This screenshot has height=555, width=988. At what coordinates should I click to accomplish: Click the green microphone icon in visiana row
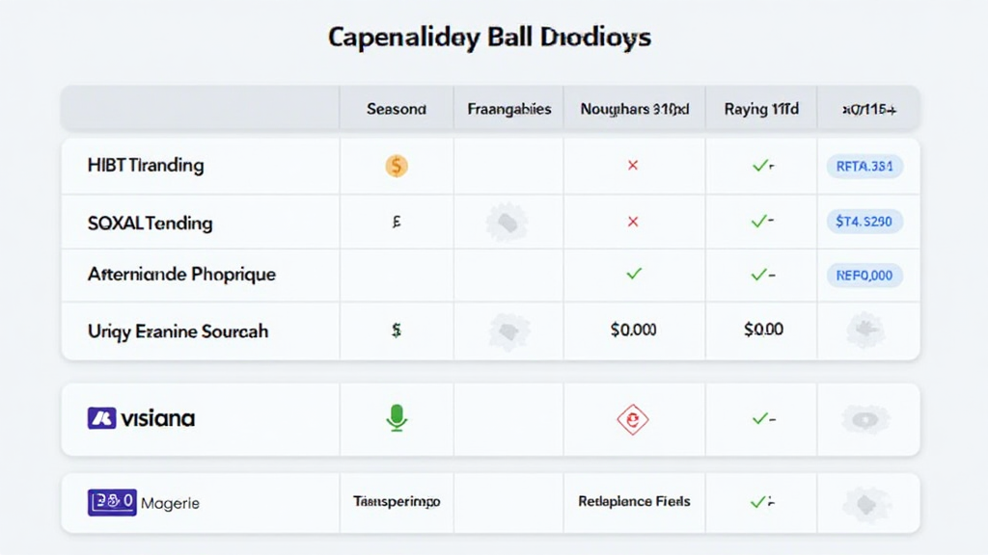click(397, 418)
